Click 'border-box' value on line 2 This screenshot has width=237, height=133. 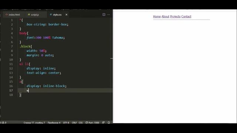(58, 24)
